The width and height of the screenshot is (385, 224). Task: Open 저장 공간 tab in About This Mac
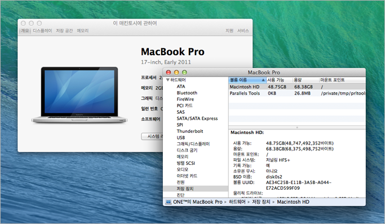[64, 30]
